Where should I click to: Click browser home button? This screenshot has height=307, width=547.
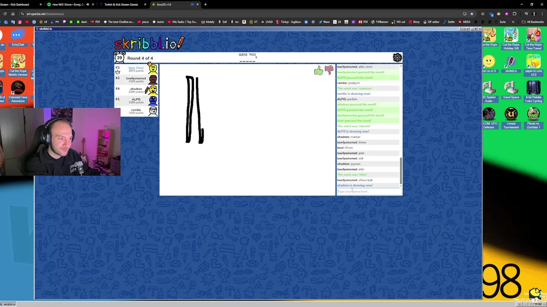click(13, 14)
